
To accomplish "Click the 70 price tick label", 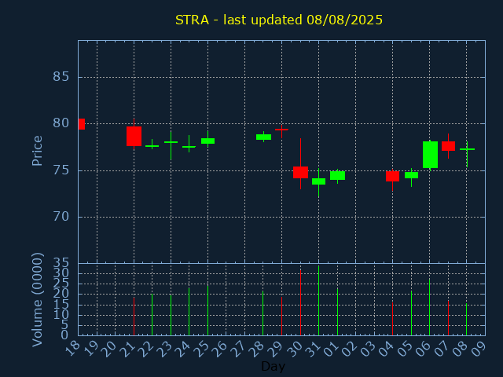I will tap(61, 217).
